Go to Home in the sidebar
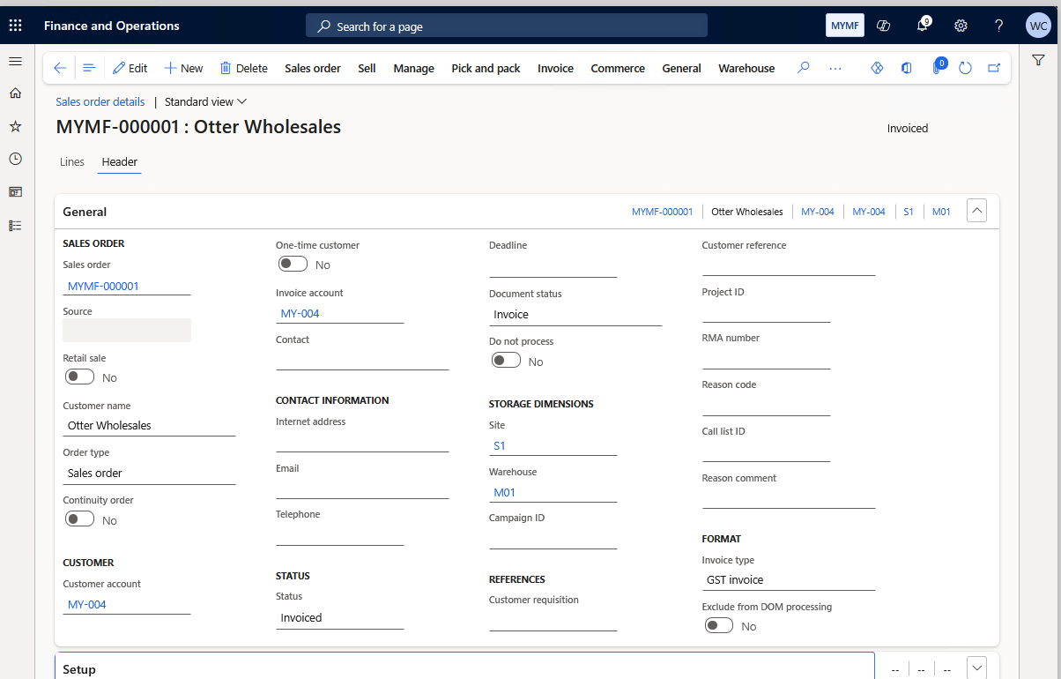This screenshot has height=679, width=1061. 15,93
